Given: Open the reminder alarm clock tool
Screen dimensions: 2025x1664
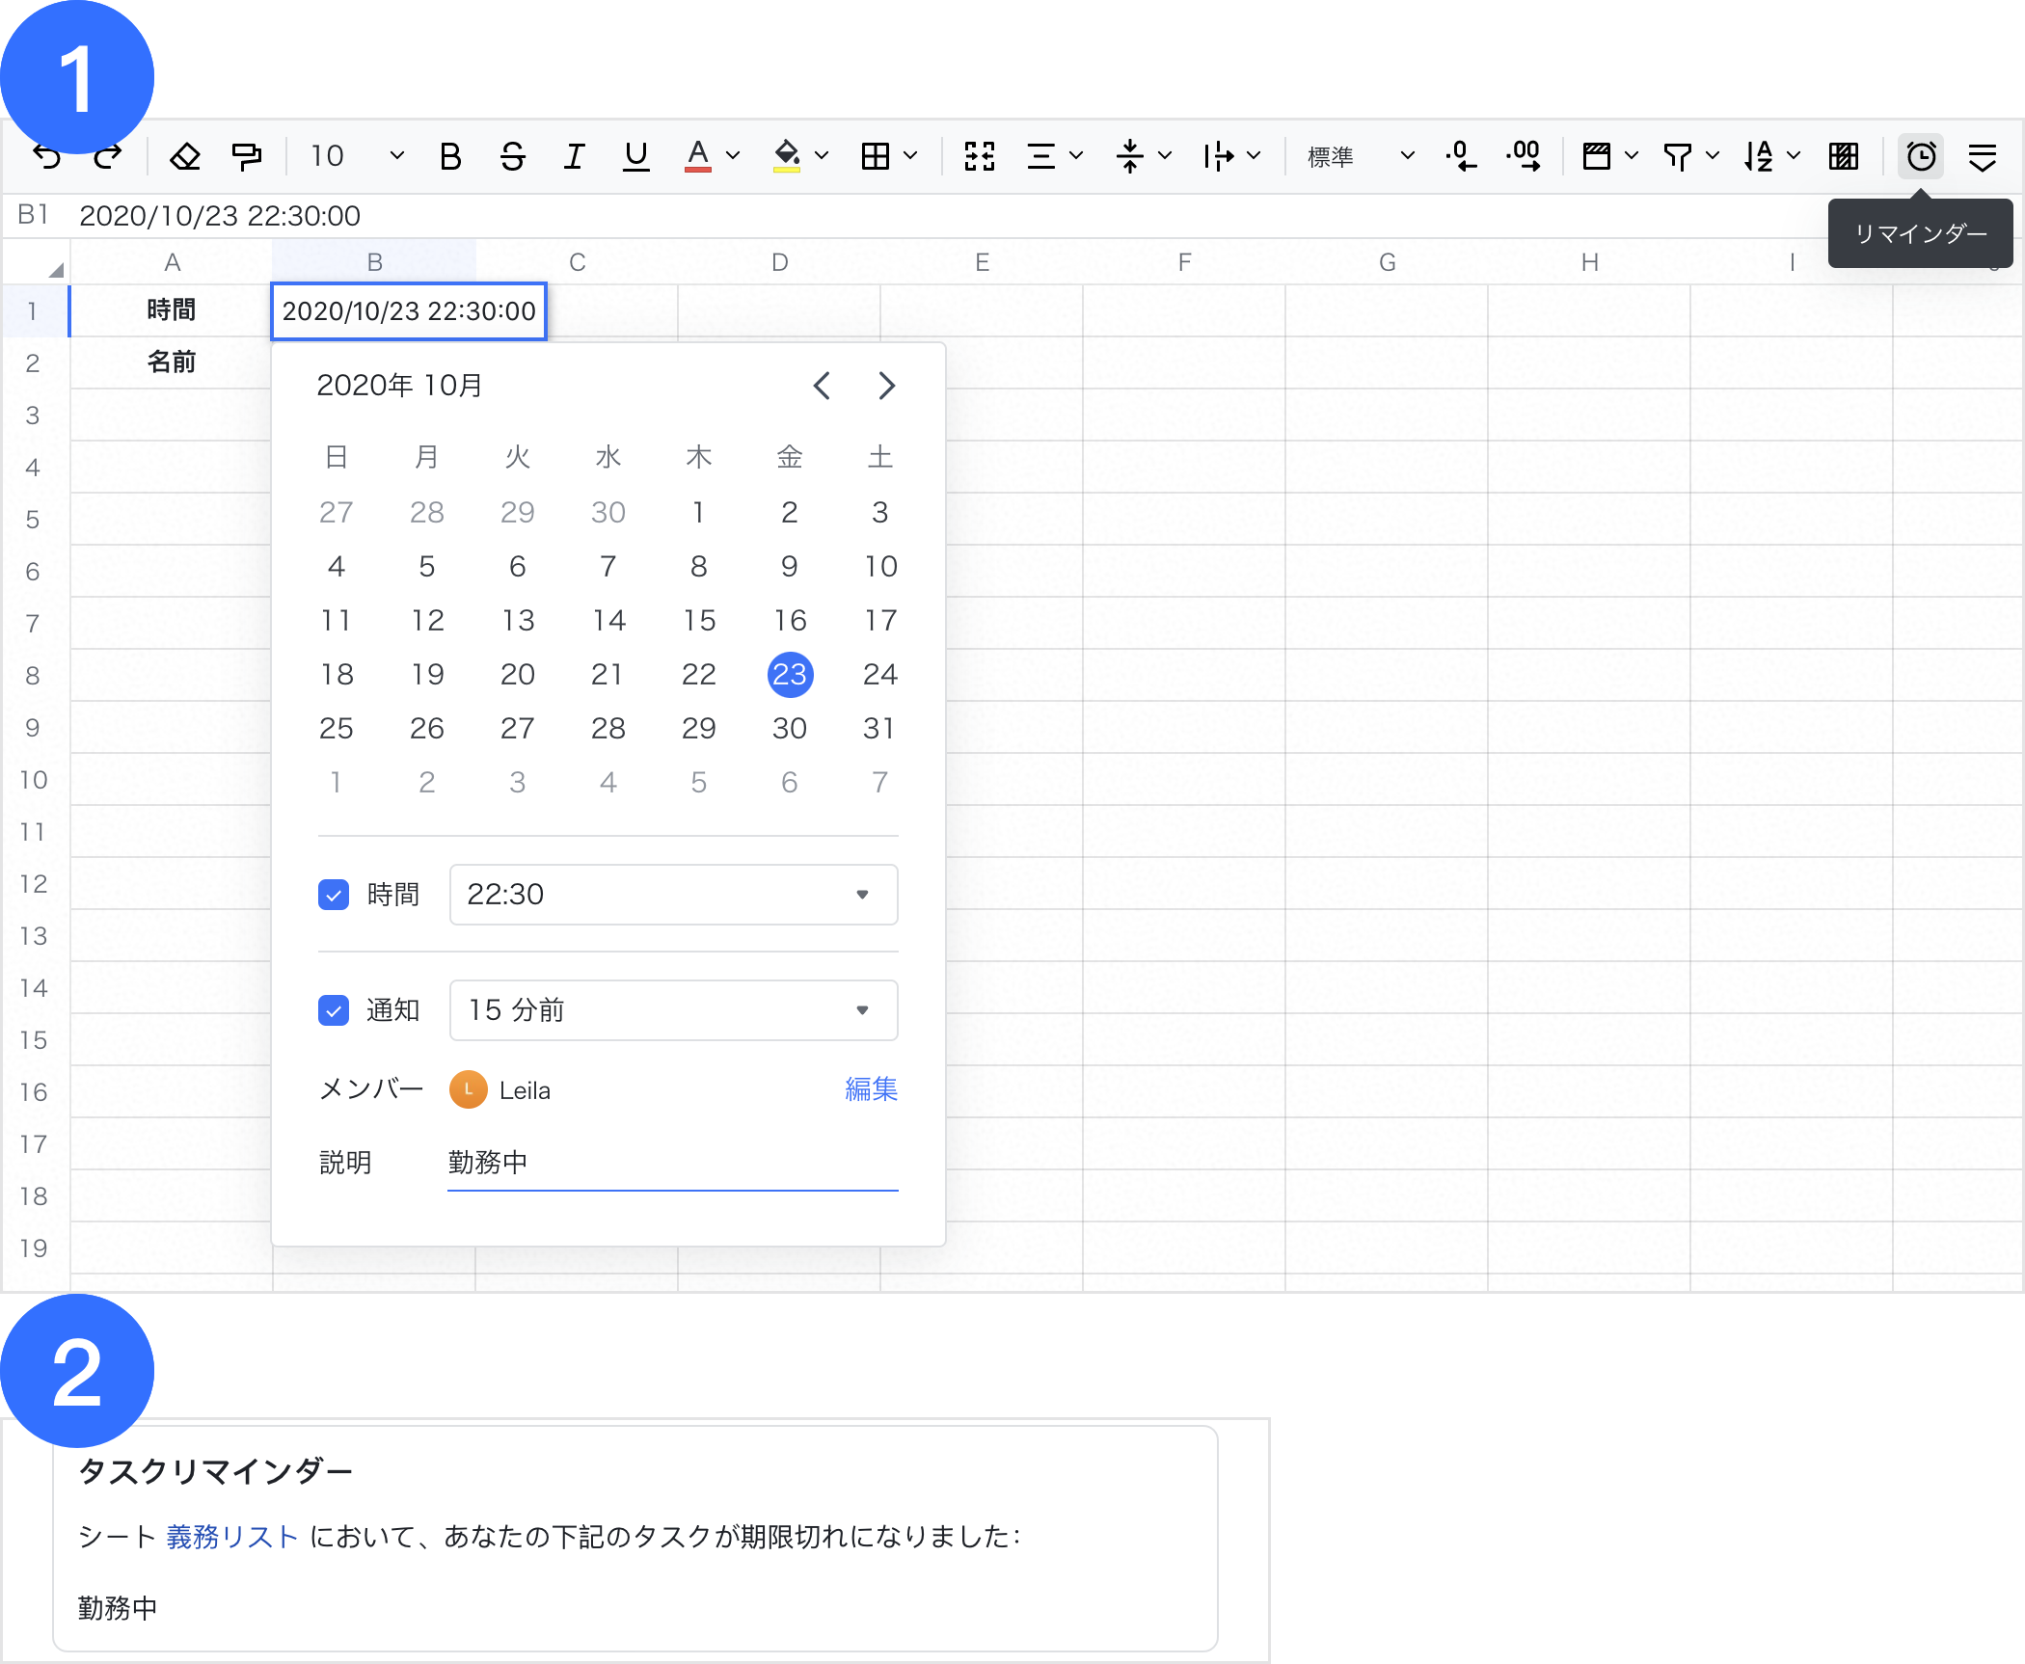Looking at the screenshot, I should 1921,156.
